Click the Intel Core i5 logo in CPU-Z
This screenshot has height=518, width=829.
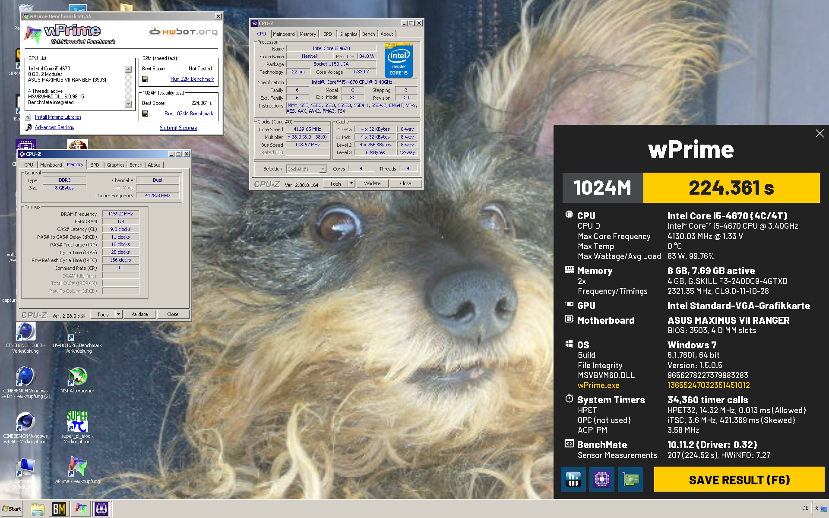click(x=399, y=60)
